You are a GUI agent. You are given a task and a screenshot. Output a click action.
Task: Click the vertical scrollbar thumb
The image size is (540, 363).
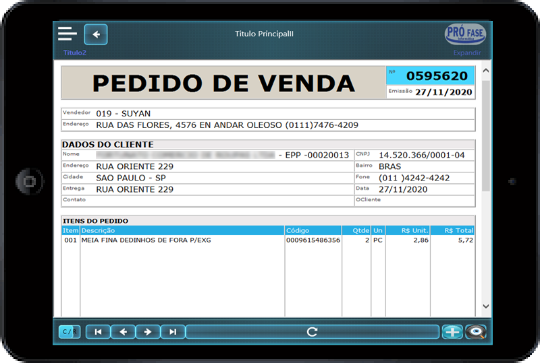485,136
